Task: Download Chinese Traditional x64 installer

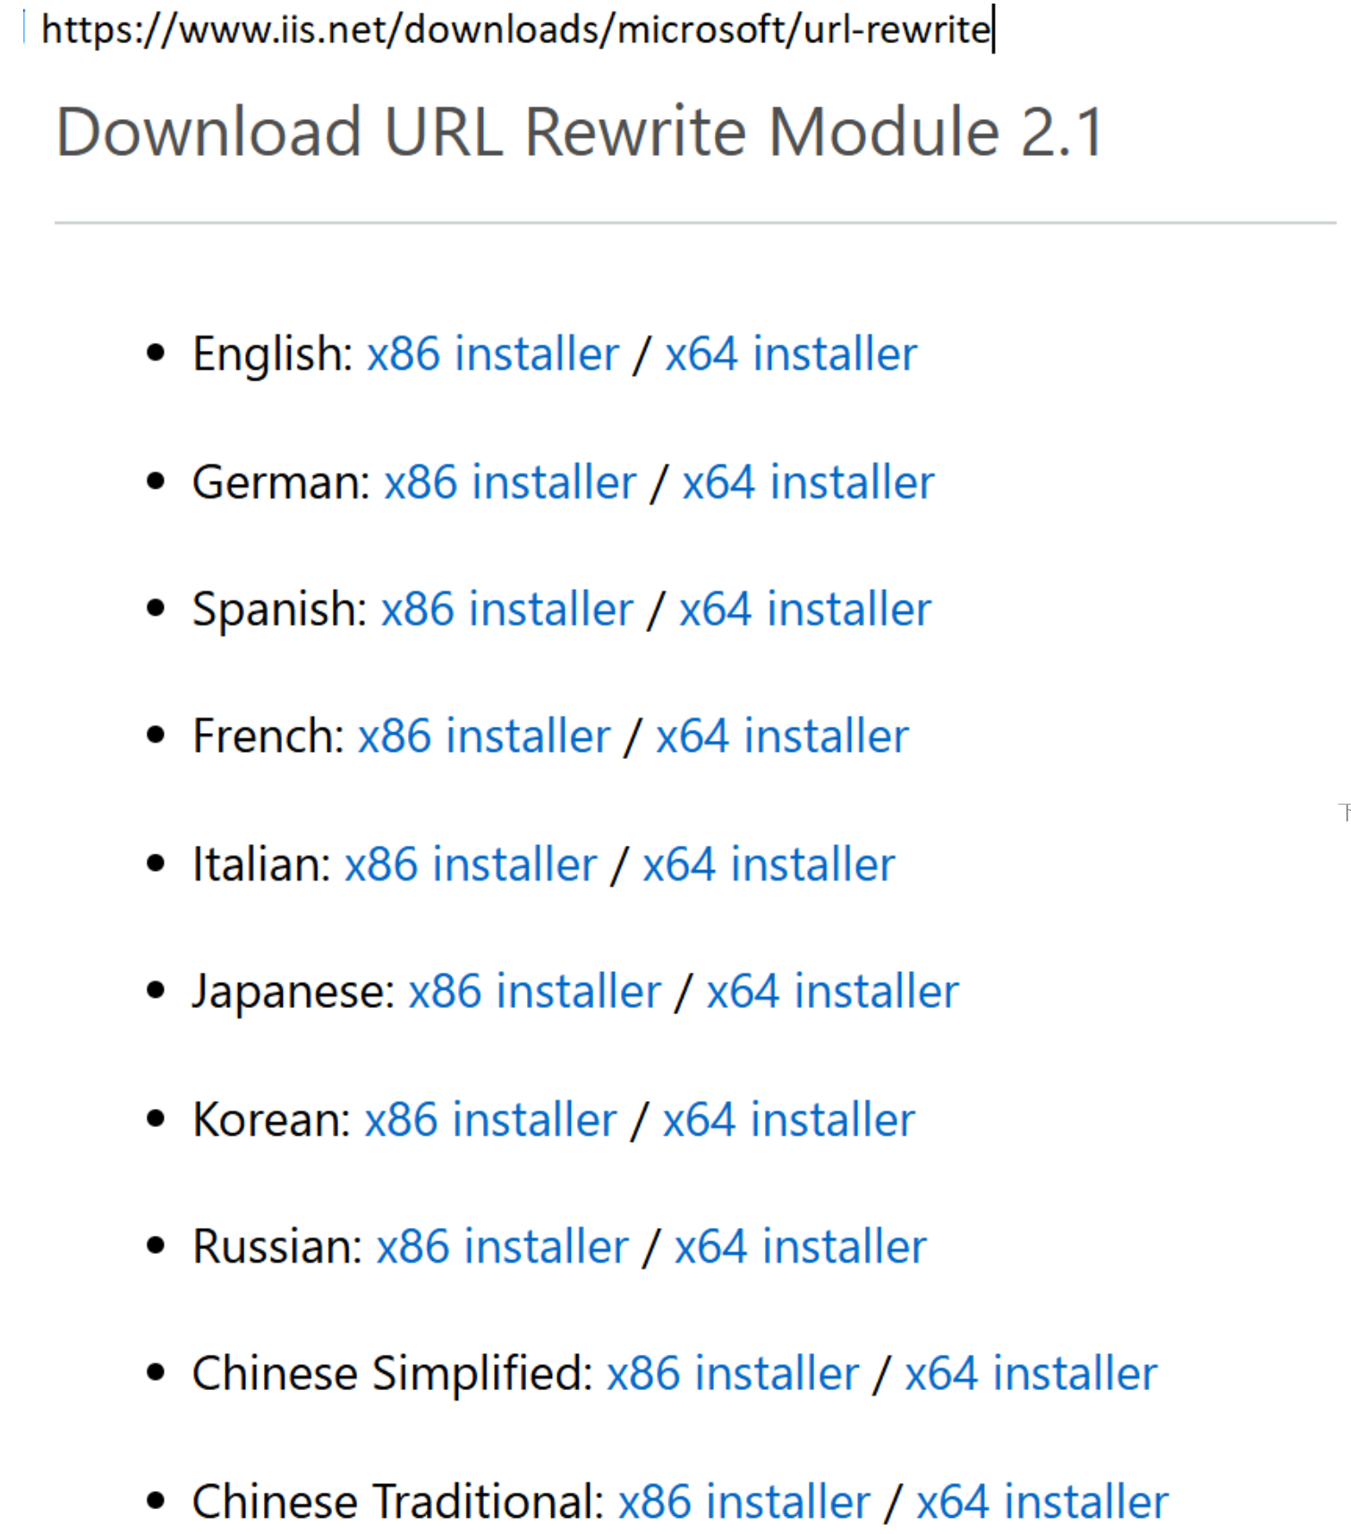Action: coord(1042,1502)
